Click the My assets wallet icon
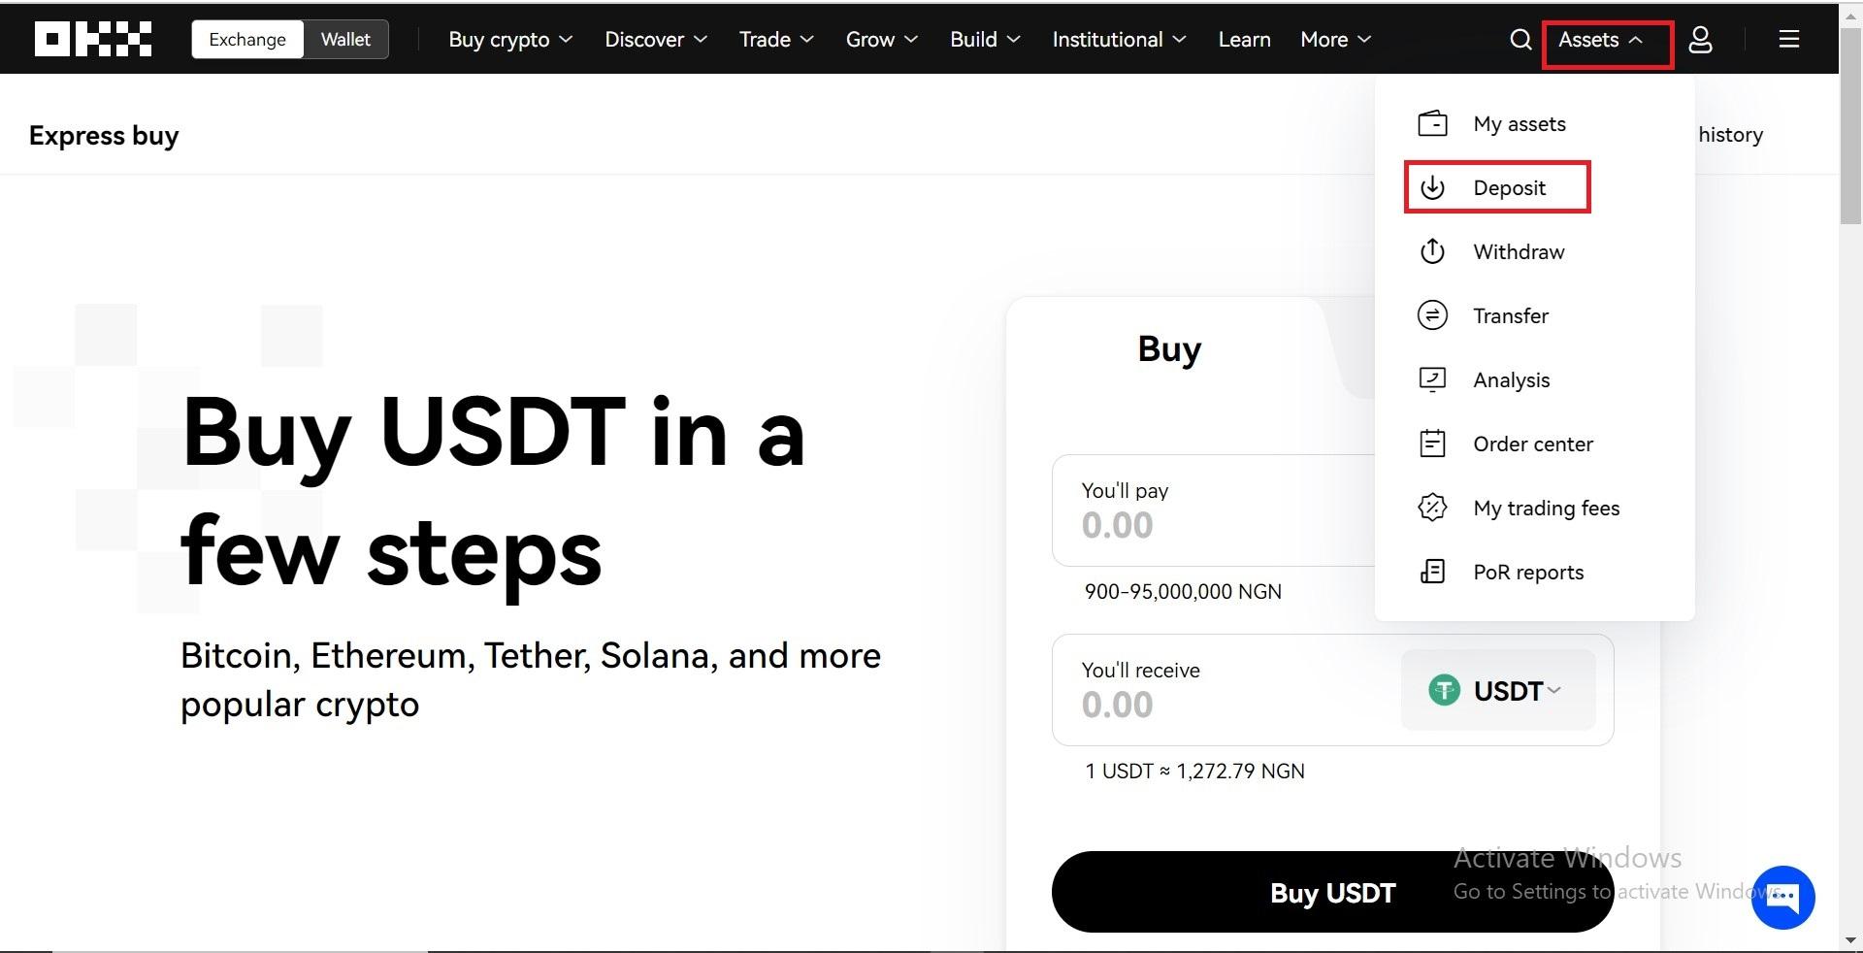 point(1432,123)
